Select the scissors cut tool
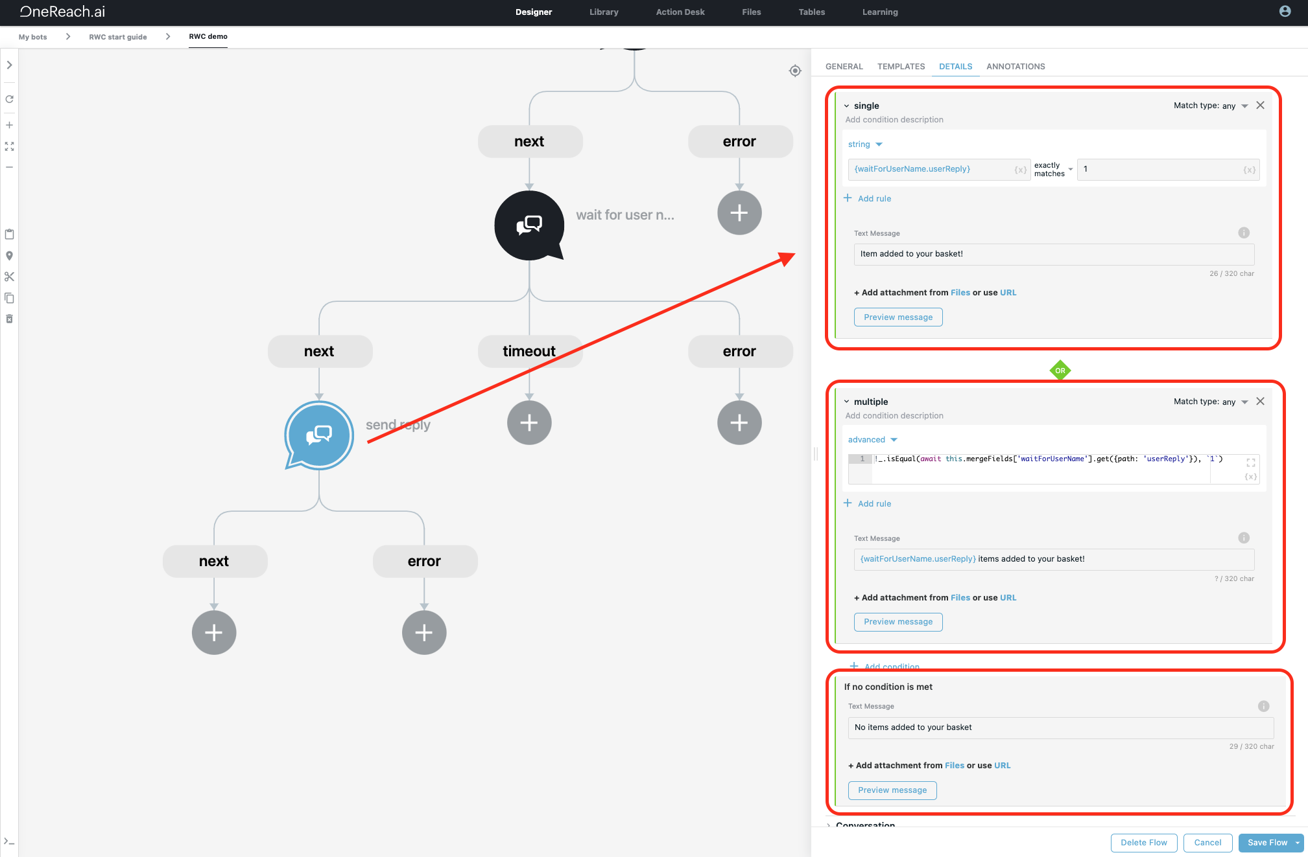This screenshot has width=1308, height=857. click(x=9, y=277)
